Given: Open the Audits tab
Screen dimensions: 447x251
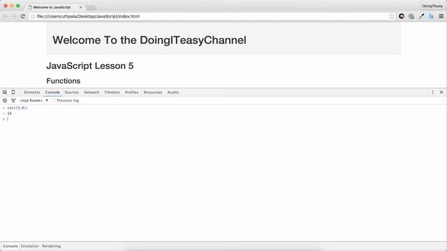Looking at the screenshot, I should pyautogui.click(x=173, y=92).
